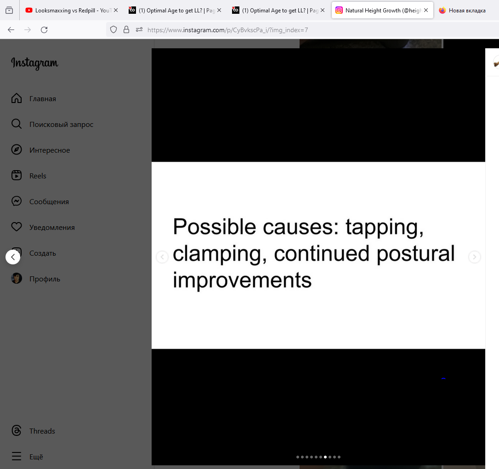Open Уведомления notifications

tap(51, 228)
